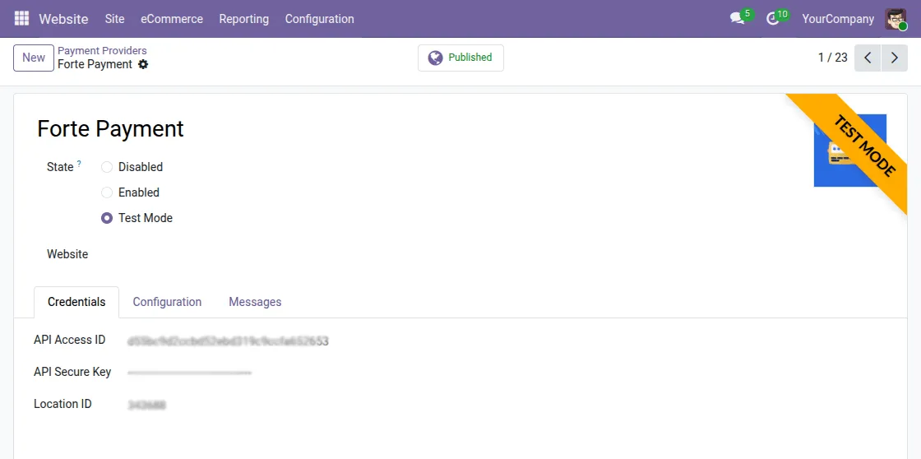Toggle the Published button
Screen dimensions: 921x459
point(460,58)
